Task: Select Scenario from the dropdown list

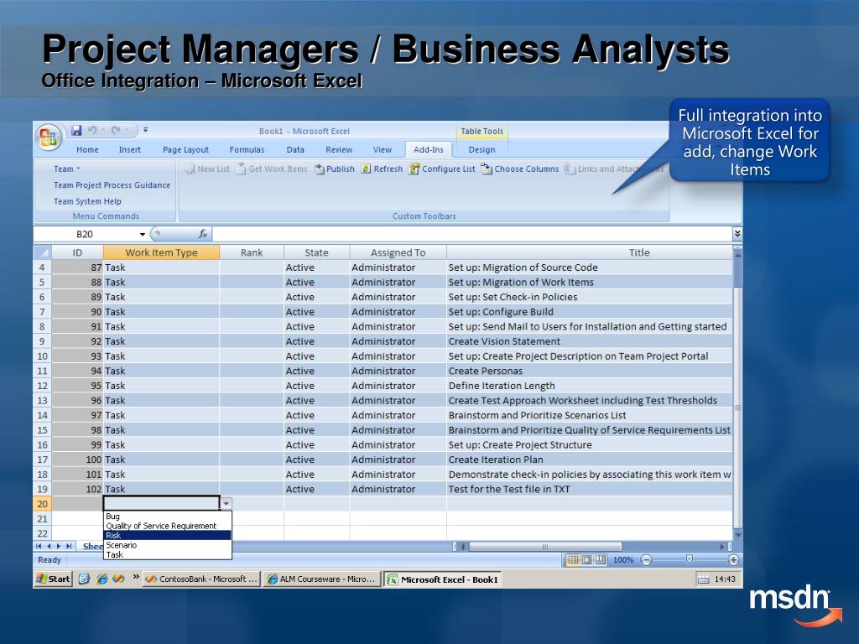Action: coord(167,545)
